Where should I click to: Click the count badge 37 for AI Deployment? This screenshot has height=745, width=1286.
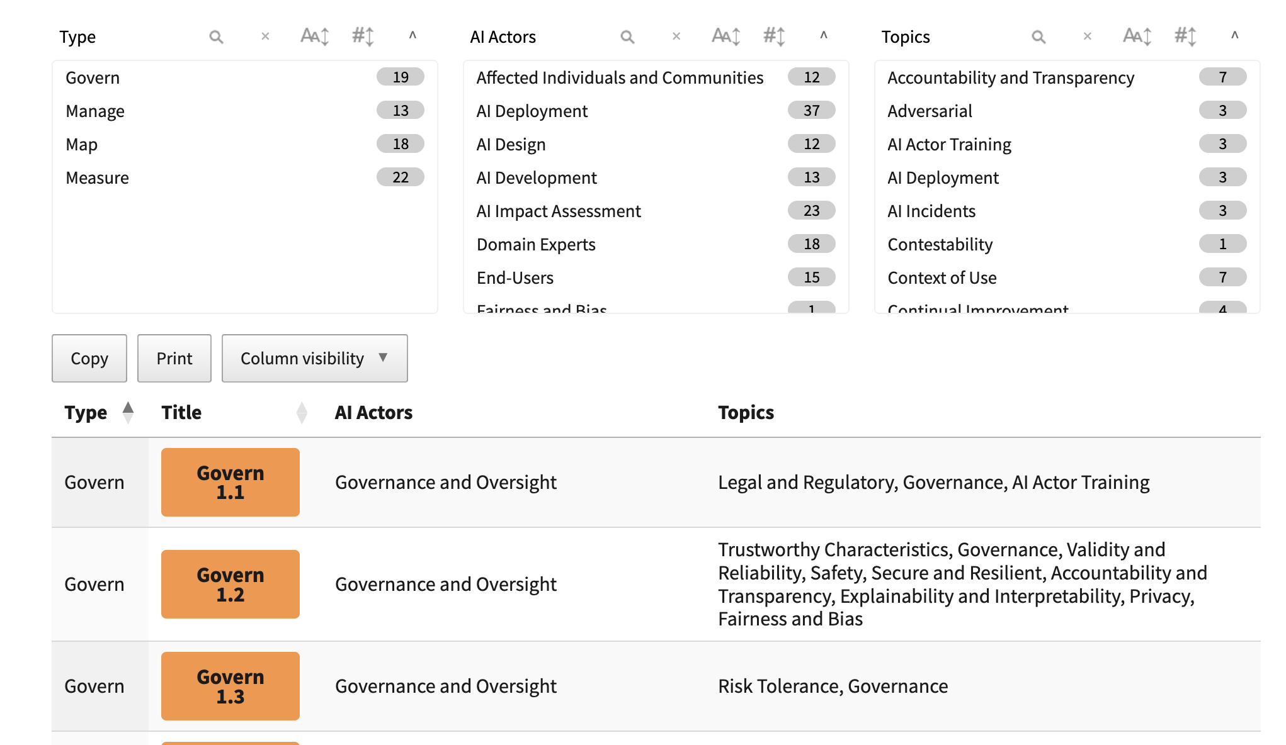[x=812, y=111]
